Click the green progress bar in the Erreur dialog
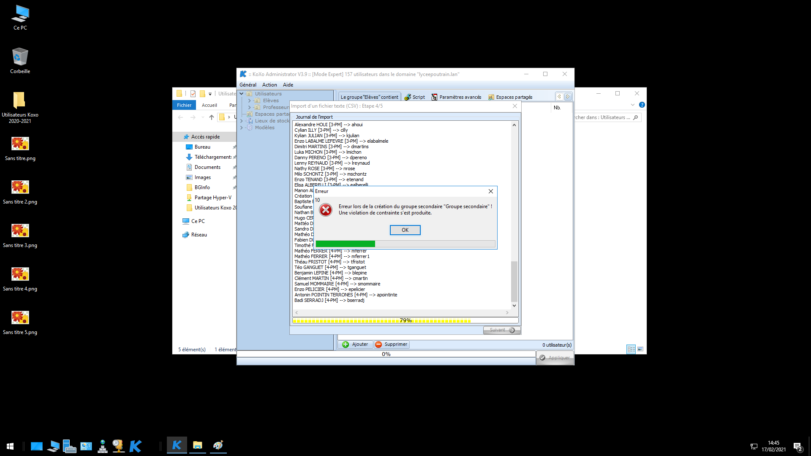Image resolution: width=811 pixels, height=456 pixels. tap(405, 244)
